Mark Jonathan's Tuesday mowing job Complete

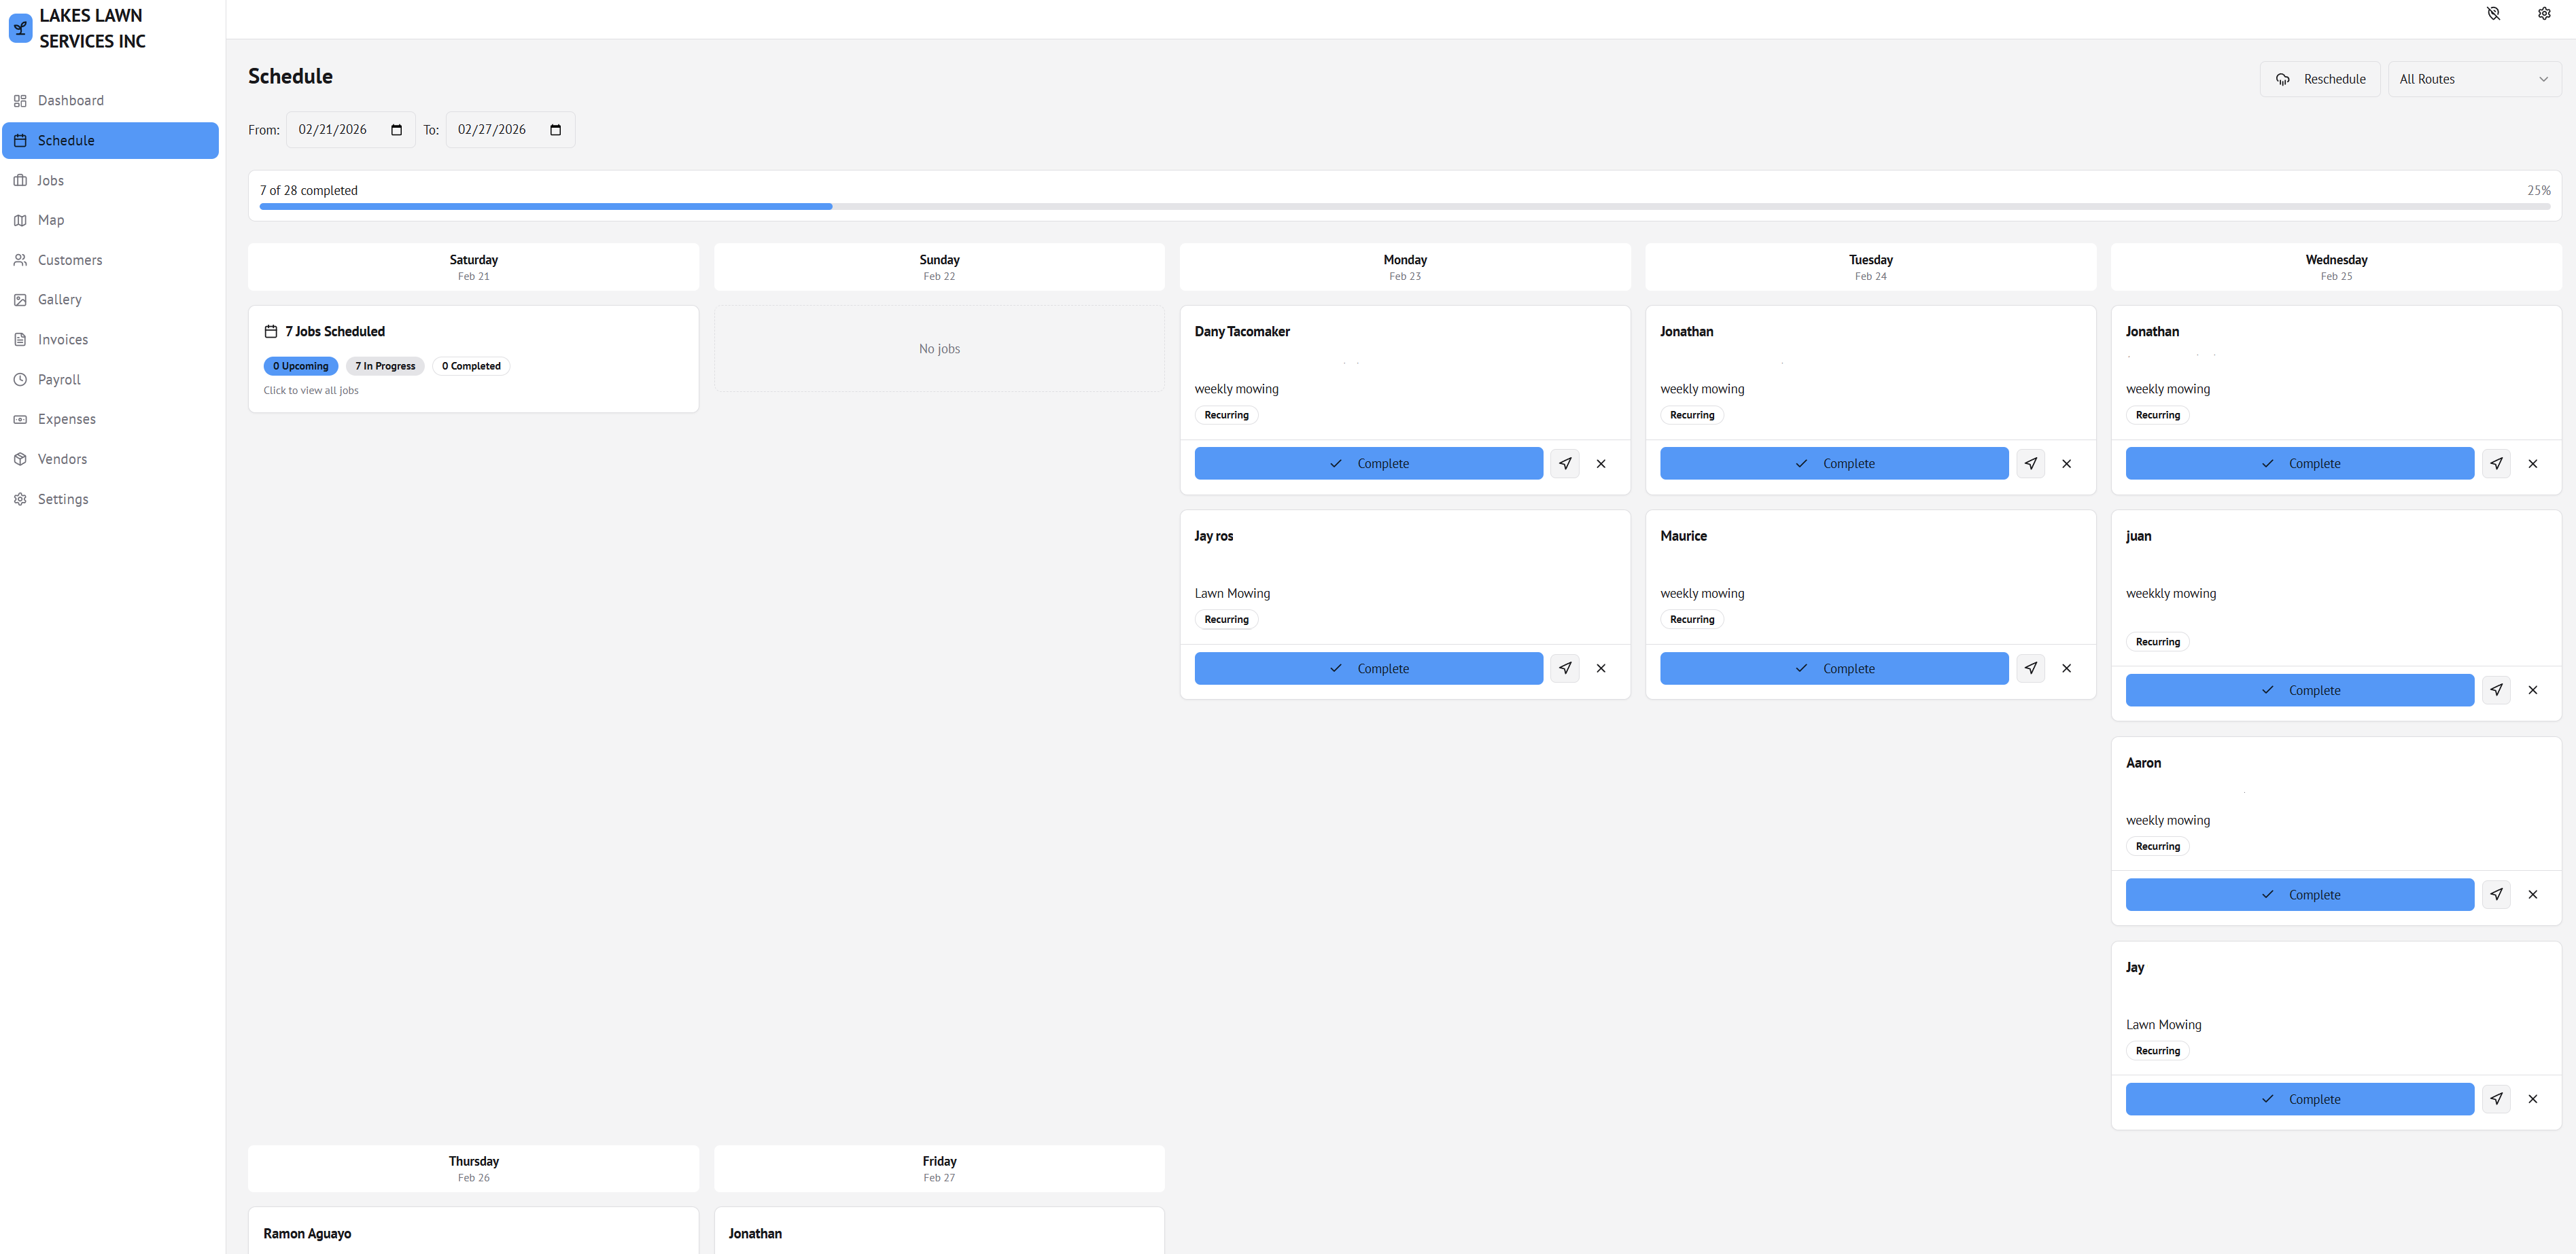tap(1833, 463)
